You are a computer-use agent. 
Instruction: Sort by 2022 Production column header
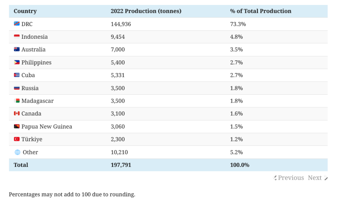point(146,11)
